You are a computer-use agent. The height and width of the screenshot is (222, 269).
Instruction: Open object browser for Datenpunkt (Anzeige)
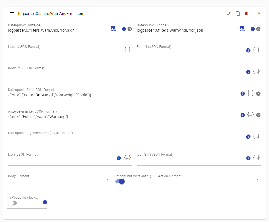[113, 29]
